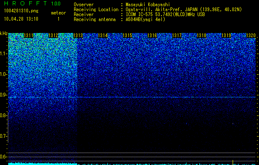Click the meteor count label

click(x=58, y=13)
